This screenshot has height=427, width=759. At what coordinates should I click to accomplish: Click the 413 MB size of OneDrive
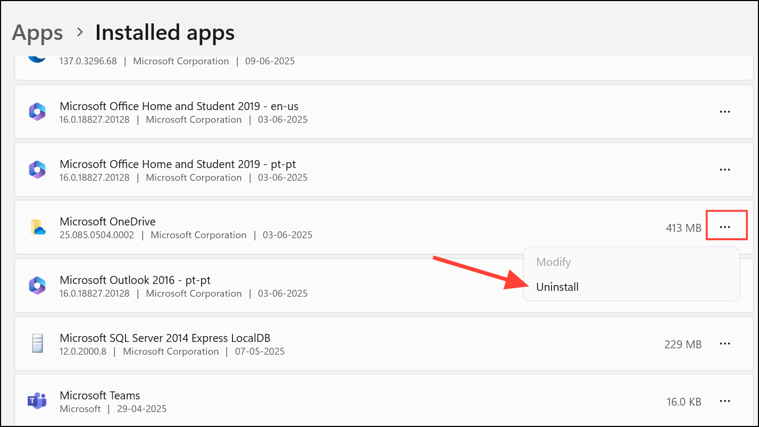[x=683, y=228]
